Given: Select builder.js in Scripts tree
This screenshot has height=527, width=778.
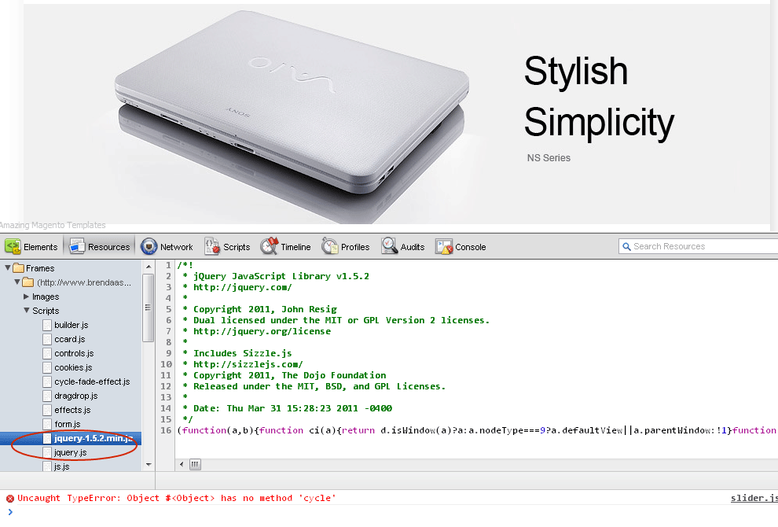Looking at the screenshot, I should [72, 326].
